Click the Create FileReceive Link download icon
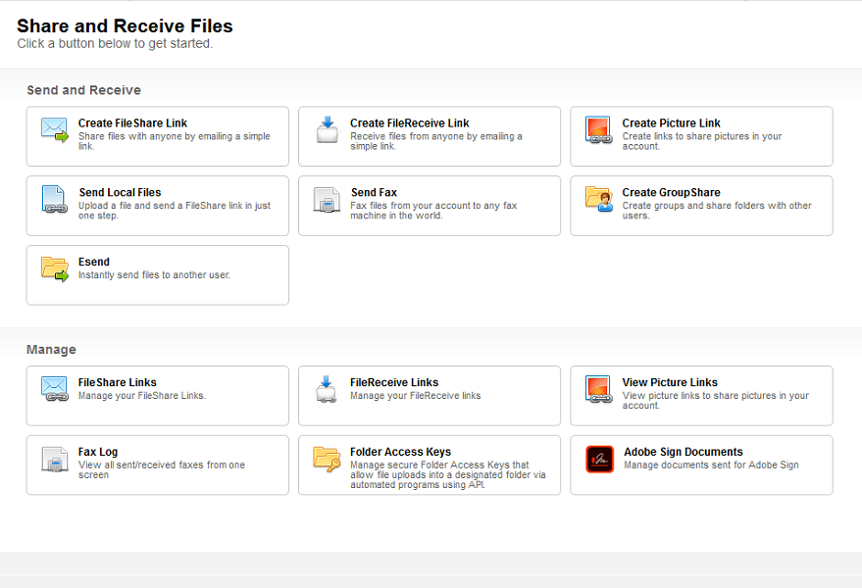The height and width of the screenshot is (588, 862). (x=328, y=129)
